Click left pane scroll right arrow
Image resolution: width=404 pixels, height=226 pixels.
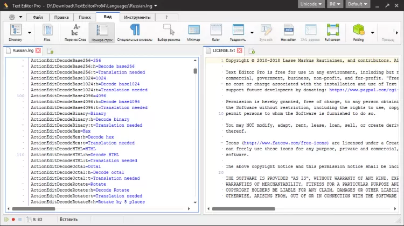tap(189, 209)
